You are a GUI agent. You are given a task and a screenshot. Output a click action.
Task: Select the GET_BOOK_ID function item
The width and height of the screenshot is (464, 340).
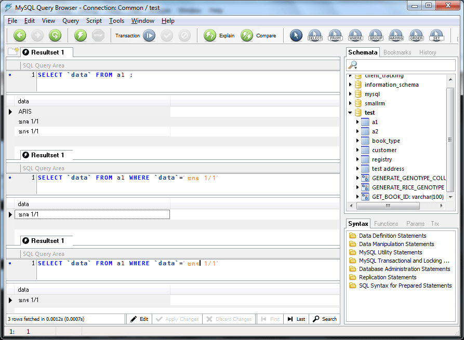click(x=407, y=197)
